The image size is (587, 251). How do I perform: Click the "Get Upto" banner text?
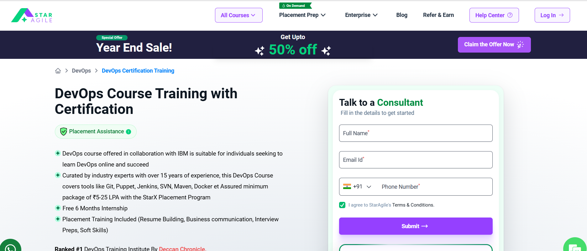293,37
